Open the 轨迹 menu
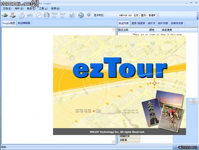Screen dimensions: 199x150 coord(31,8)
